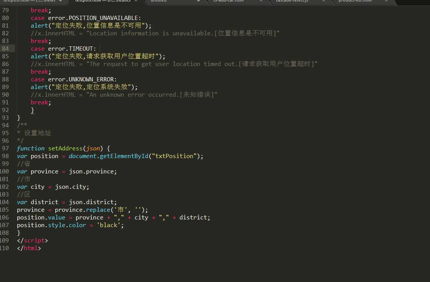Image resolution: width=430 pixels, height=282 pixels.
Task: Click the document keyword on line 98
Action: 83,156
